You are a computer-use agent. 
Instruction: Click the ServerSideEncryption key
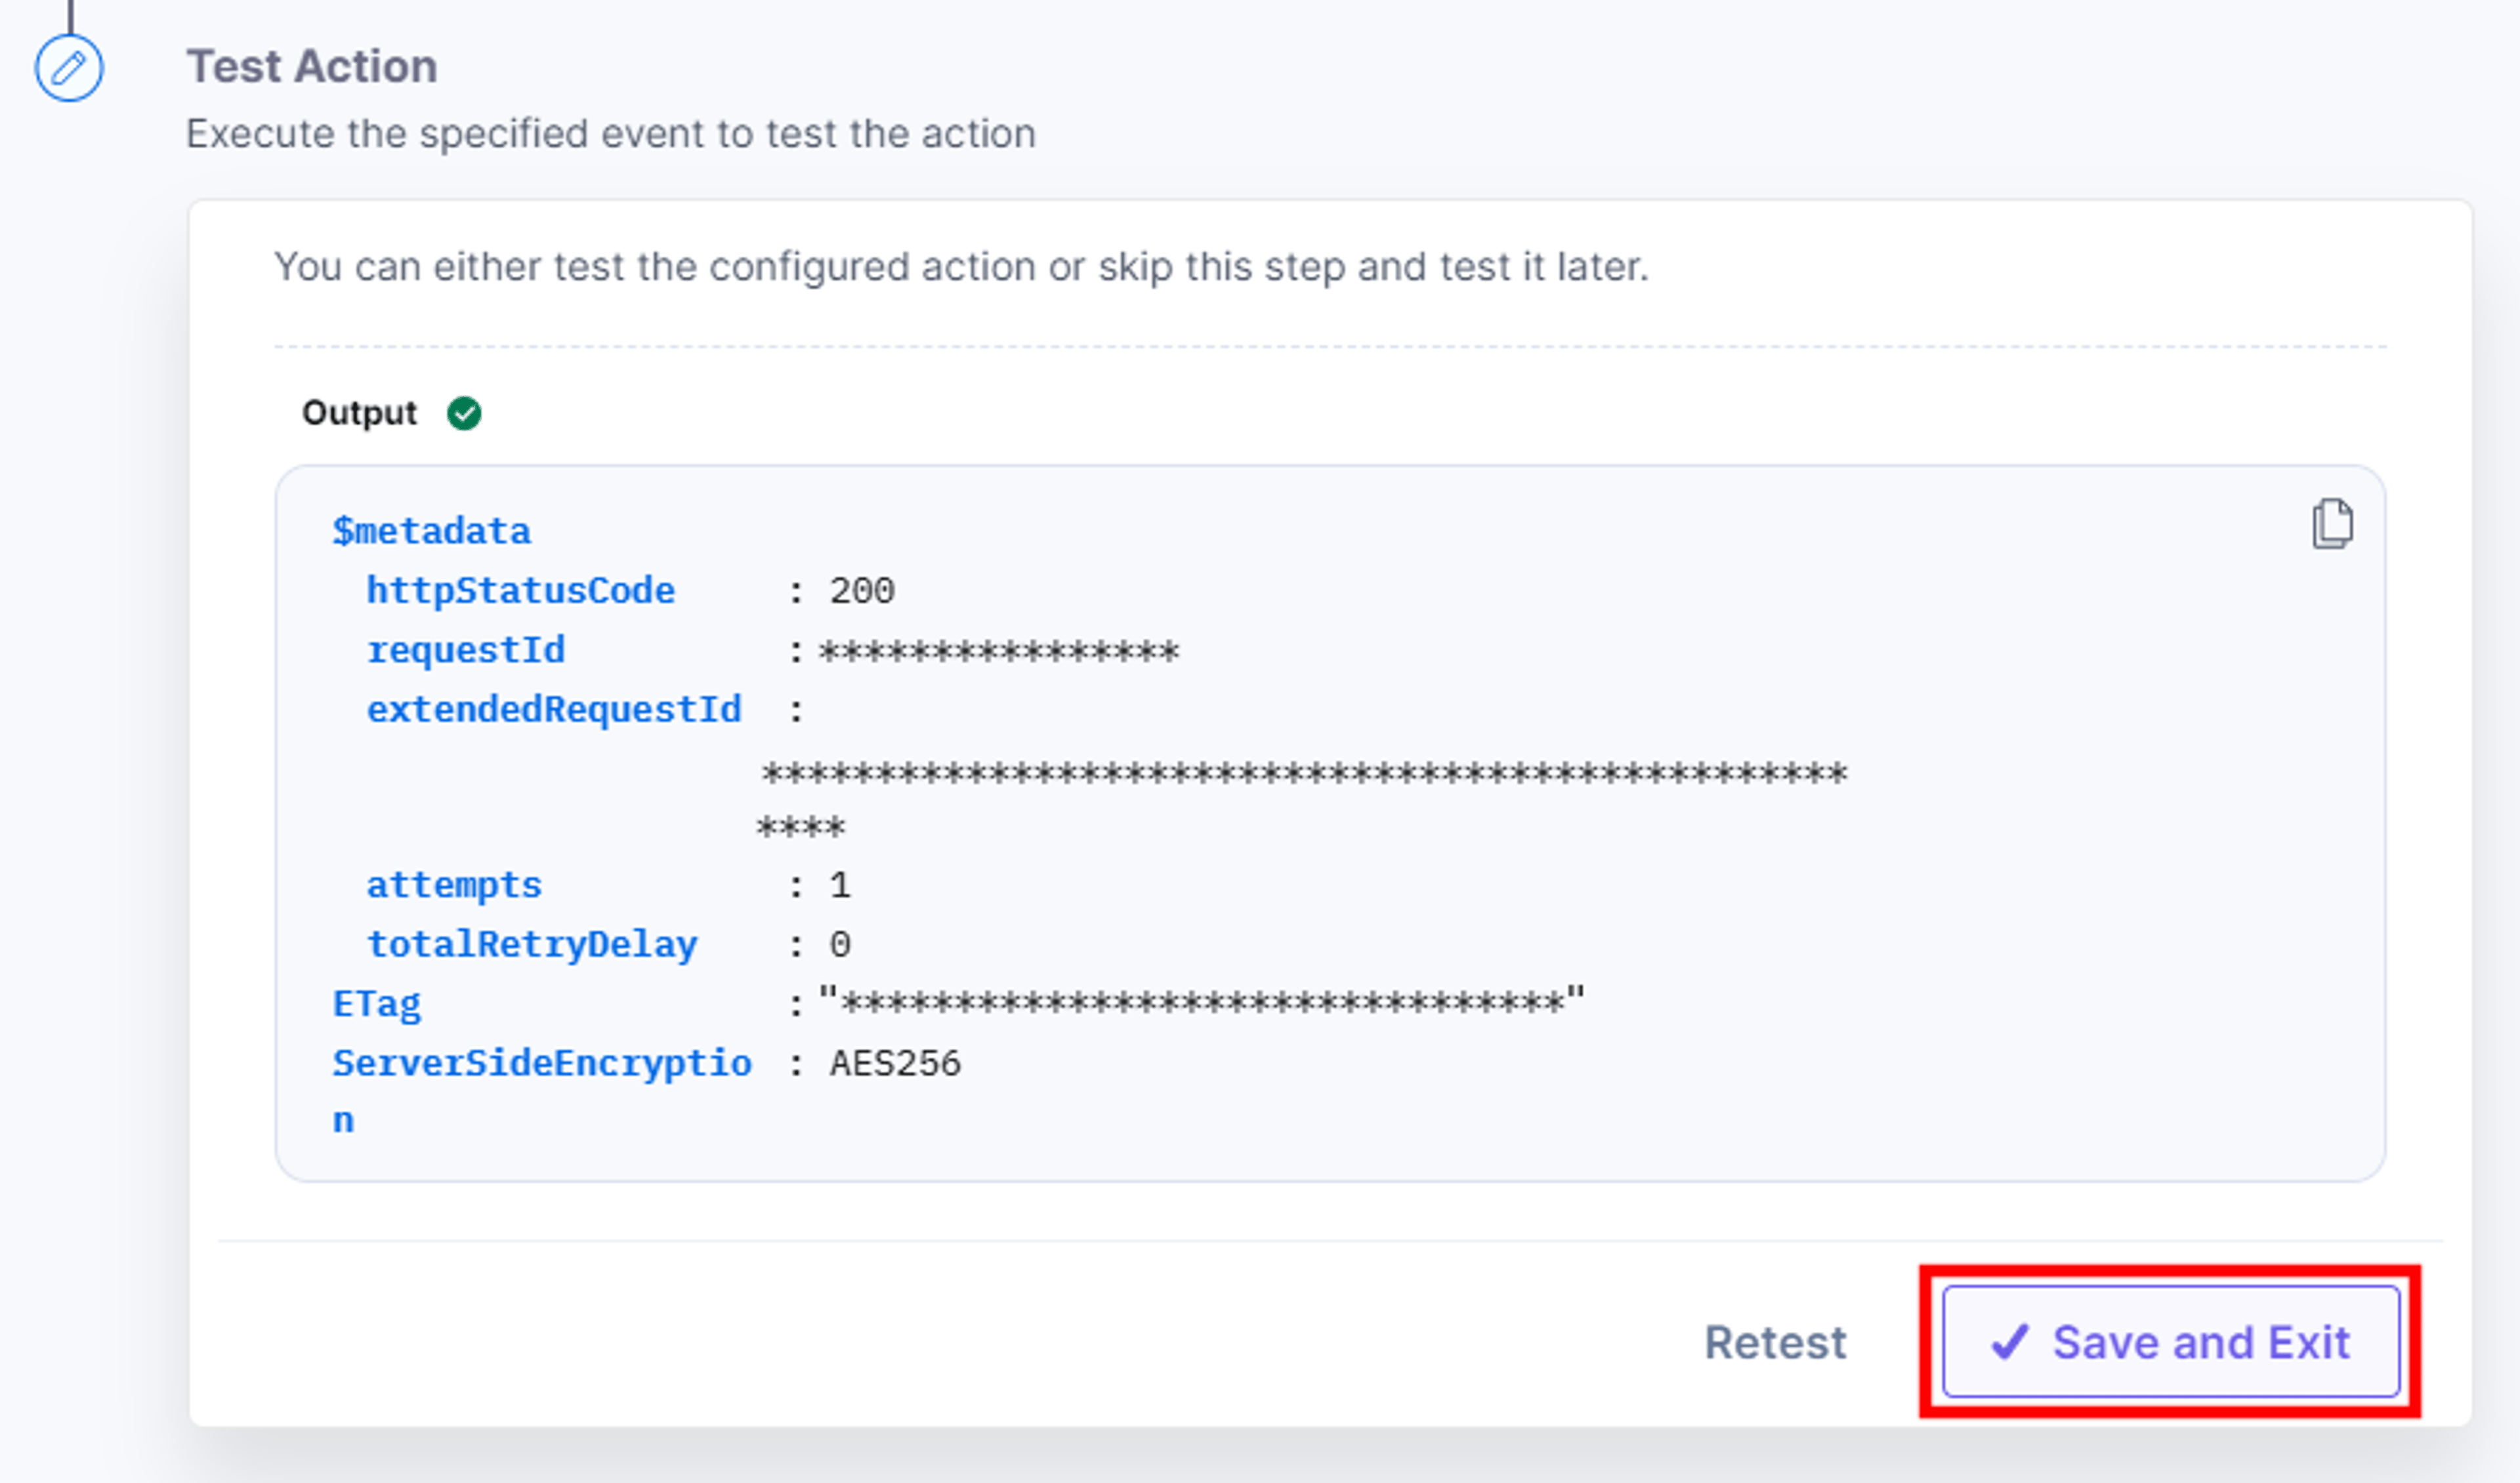(x=542, y=1091)
